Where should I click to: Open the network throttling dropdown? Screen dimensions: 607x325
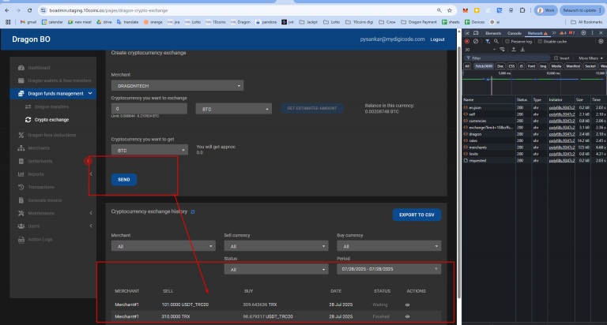click(x=481, y=50)
